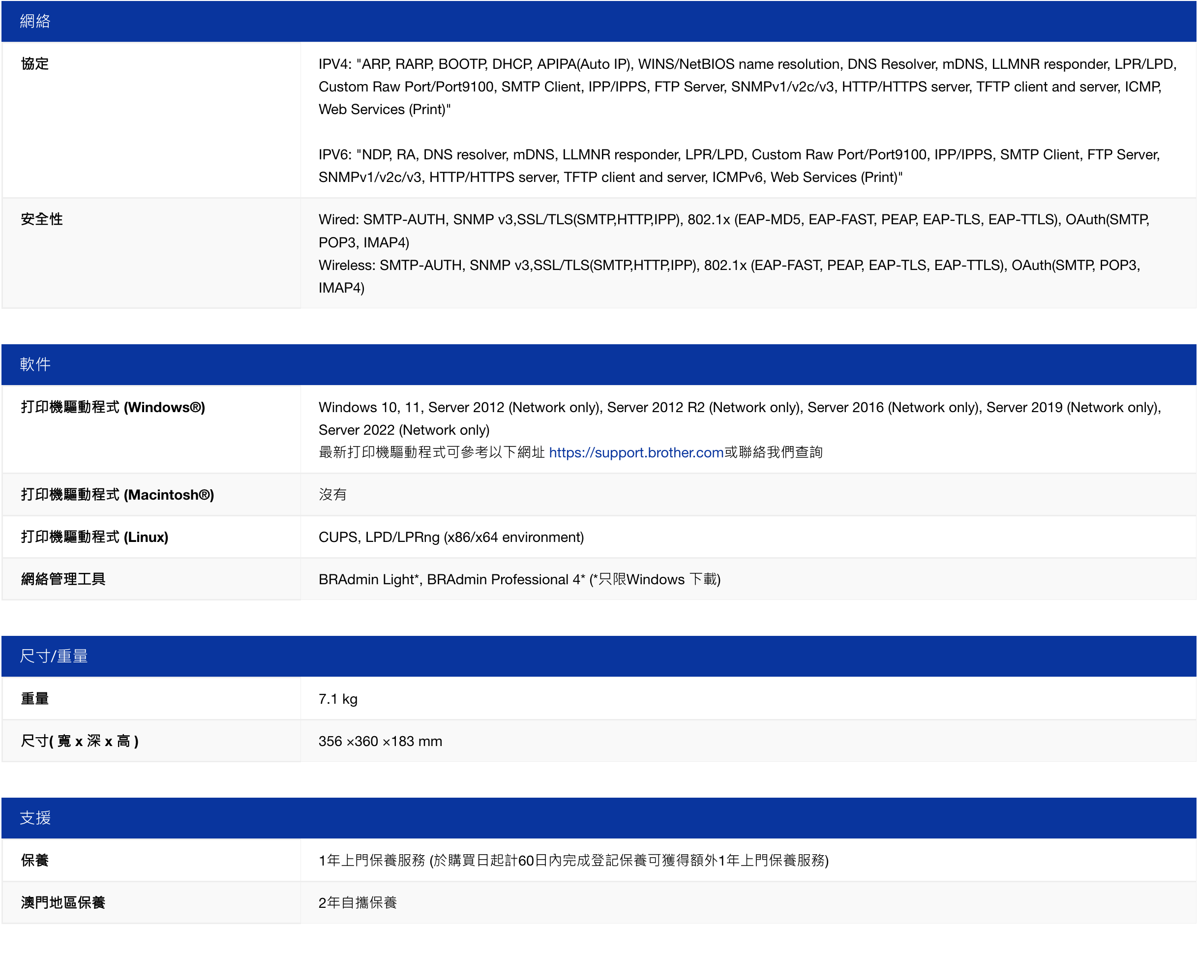Click the 澳門地區保養 row label

[x=63, y=902]
